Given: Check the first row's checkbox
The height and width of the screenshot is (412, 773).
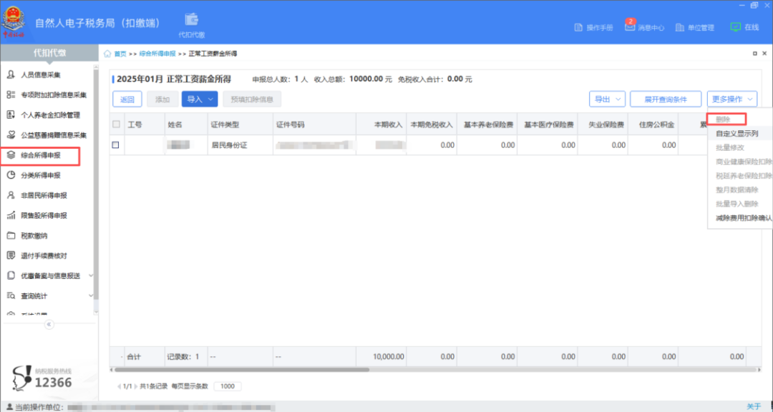Looking at the screenshot, I should (x=116, y=145).
